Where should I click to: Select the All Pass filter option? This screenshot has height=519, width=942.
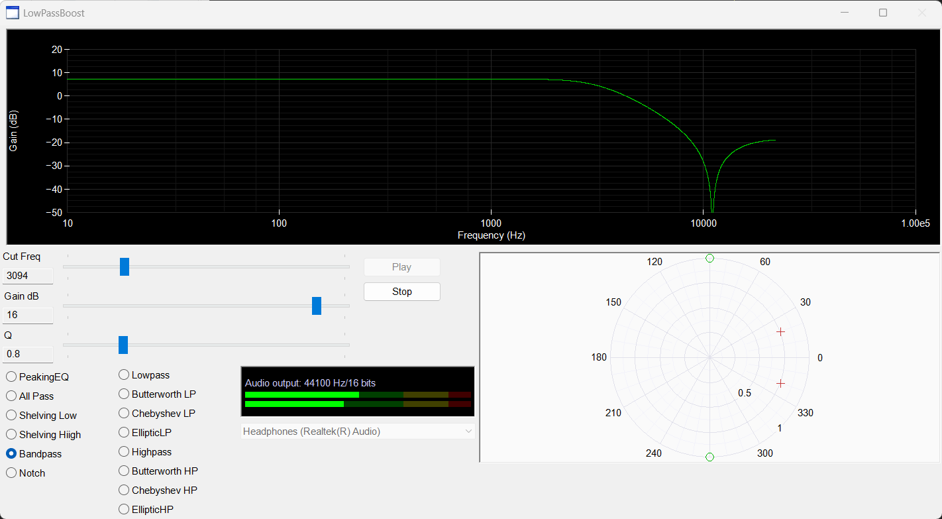tap(30, 396)
